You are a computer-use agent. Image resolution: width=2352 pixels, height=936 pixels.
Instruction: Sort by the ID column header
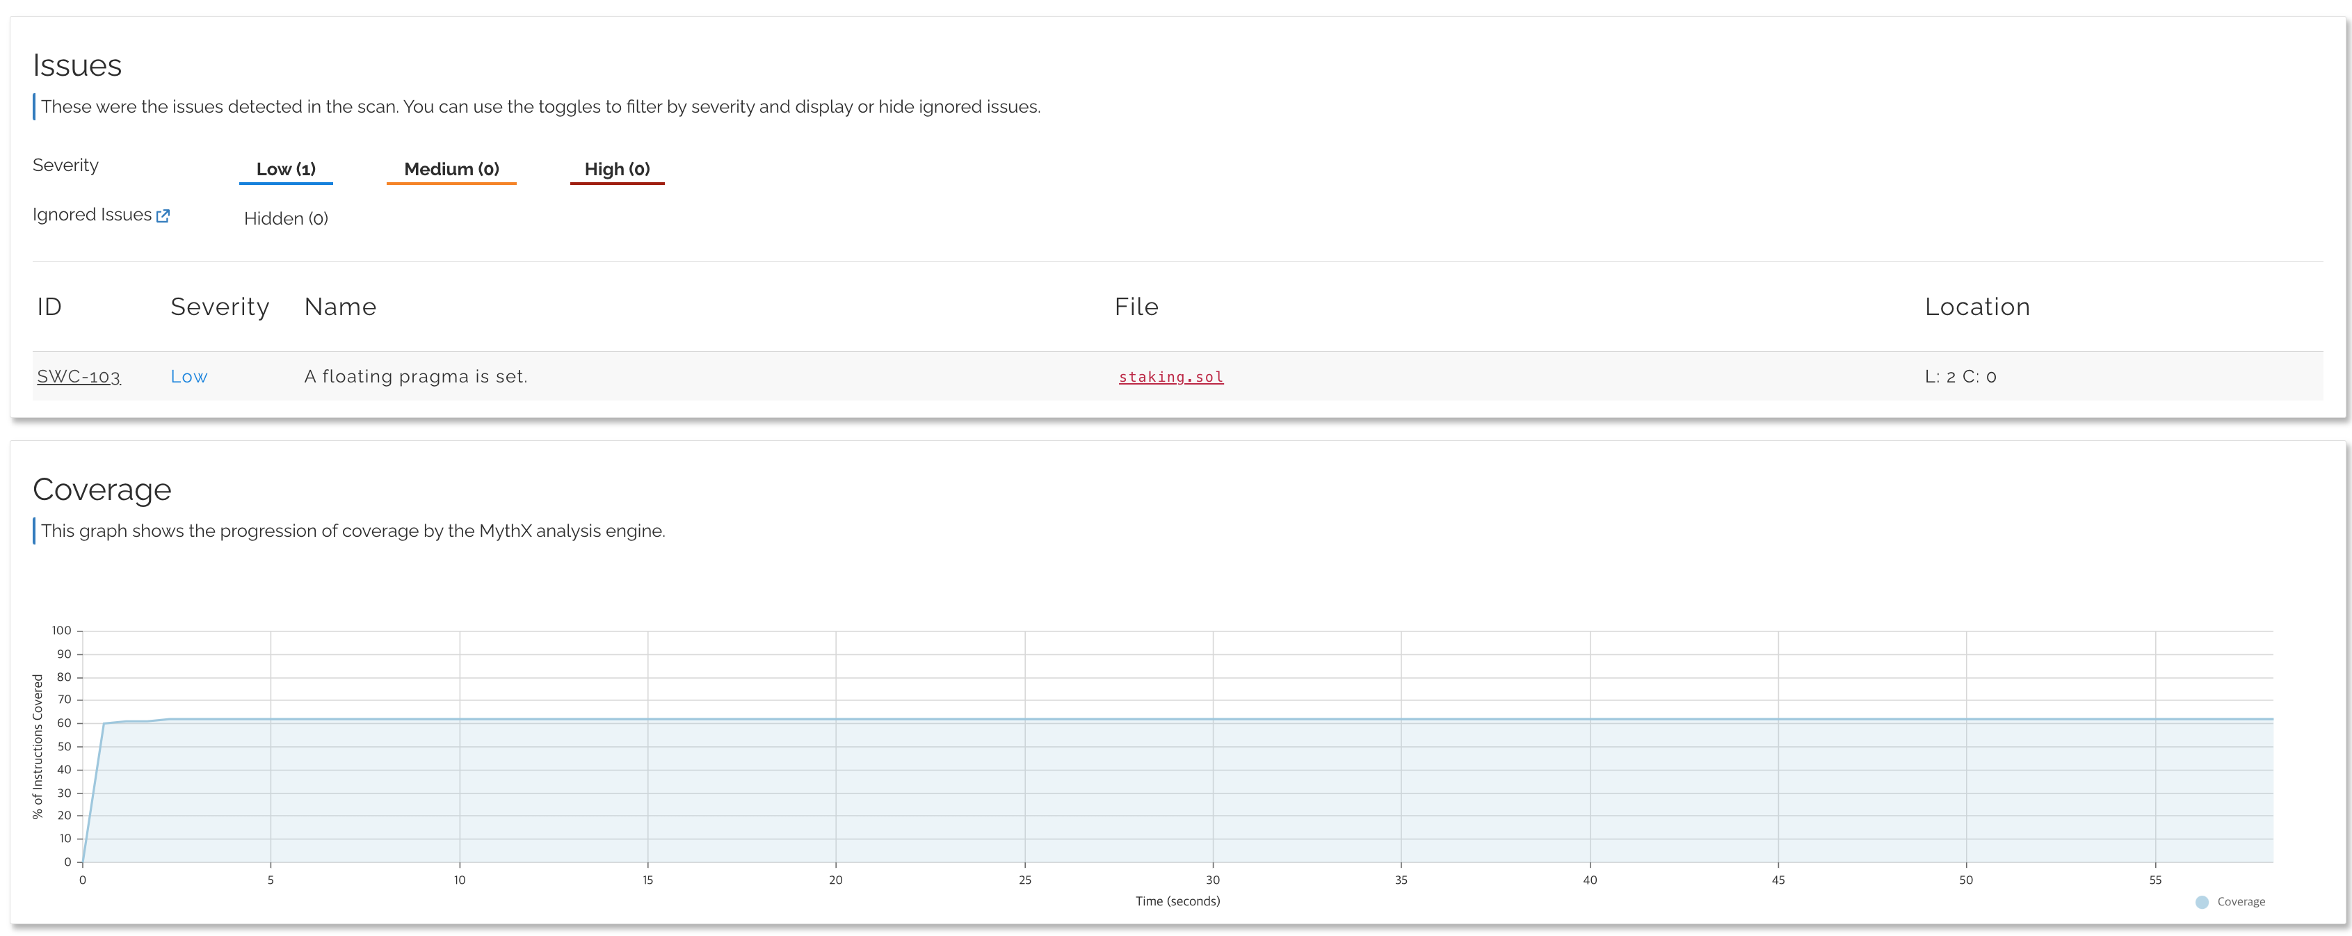click(x=49, y=307)
